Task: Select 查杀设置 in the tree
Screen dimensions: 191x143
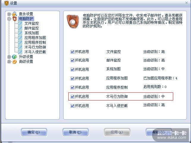Action: [x=26, y=14]
